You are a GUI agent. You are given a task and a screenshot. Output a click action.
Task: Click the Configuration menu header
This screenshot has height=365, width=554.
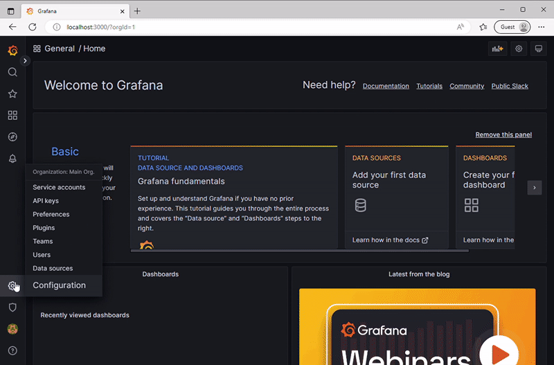(x=60, y=285)
